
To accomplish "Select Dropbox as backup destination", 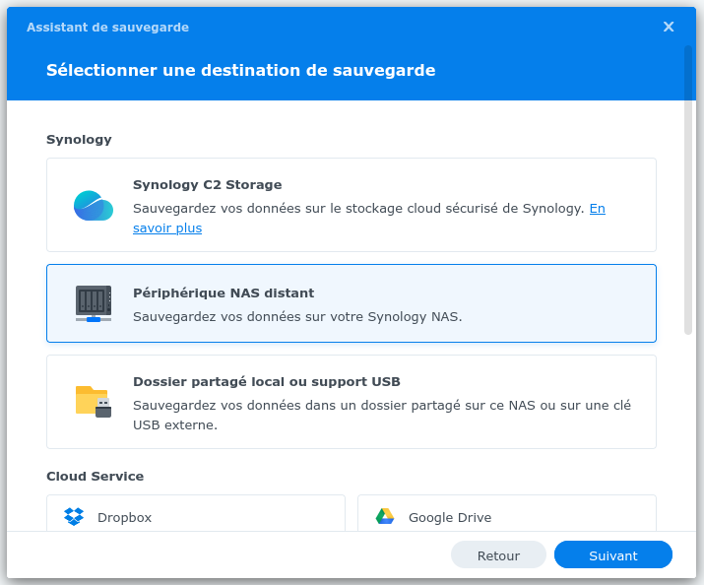I will click(196, 513).
